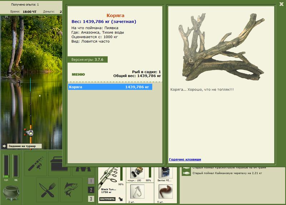Click the Вес: 1439,786 кг (зачетная) line
The image size is (286, 205).
pyautogui.click(x=104, y=21)
